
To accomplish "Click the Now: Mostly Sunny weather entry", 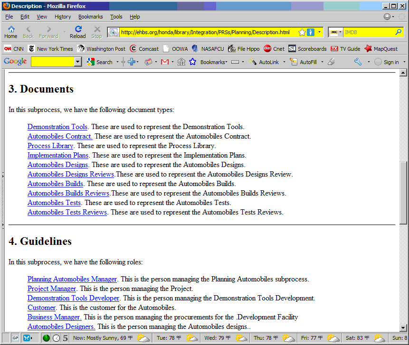I will click(111, 338).
